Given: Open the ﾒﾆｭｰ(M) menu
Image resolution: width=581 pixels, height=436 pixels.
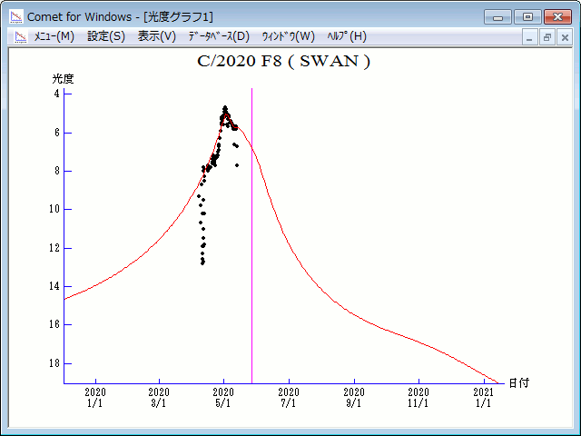Looking at the screenshot, I should click(x=54, y=36).
